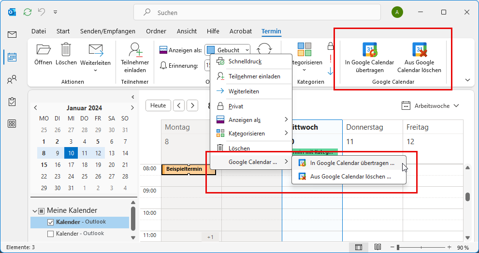The image size is (479, 253).
Task: Switch to the Ansicht ribbon tab
Action: (187, 31)
